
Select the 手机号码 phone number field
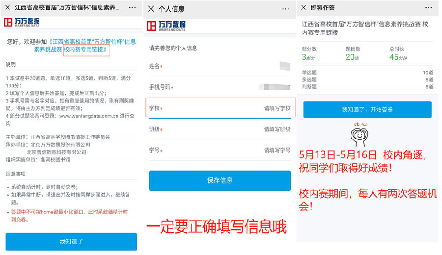[220, 87]
